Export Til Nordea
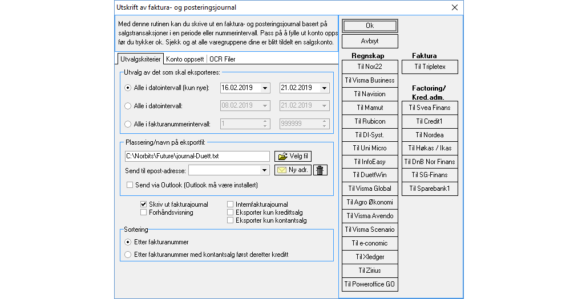 click(x=430, y=135)
